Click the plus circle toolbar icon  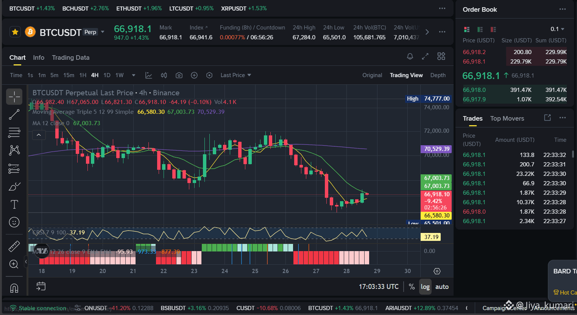[x=194, y=75]
